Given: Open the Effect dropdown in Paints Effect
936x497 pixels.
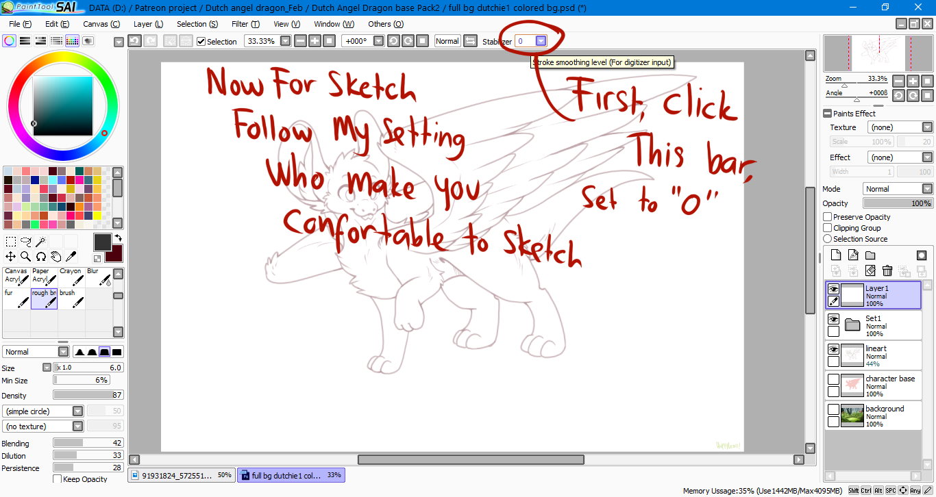Looking at the screenshot, I should (927, 157).
